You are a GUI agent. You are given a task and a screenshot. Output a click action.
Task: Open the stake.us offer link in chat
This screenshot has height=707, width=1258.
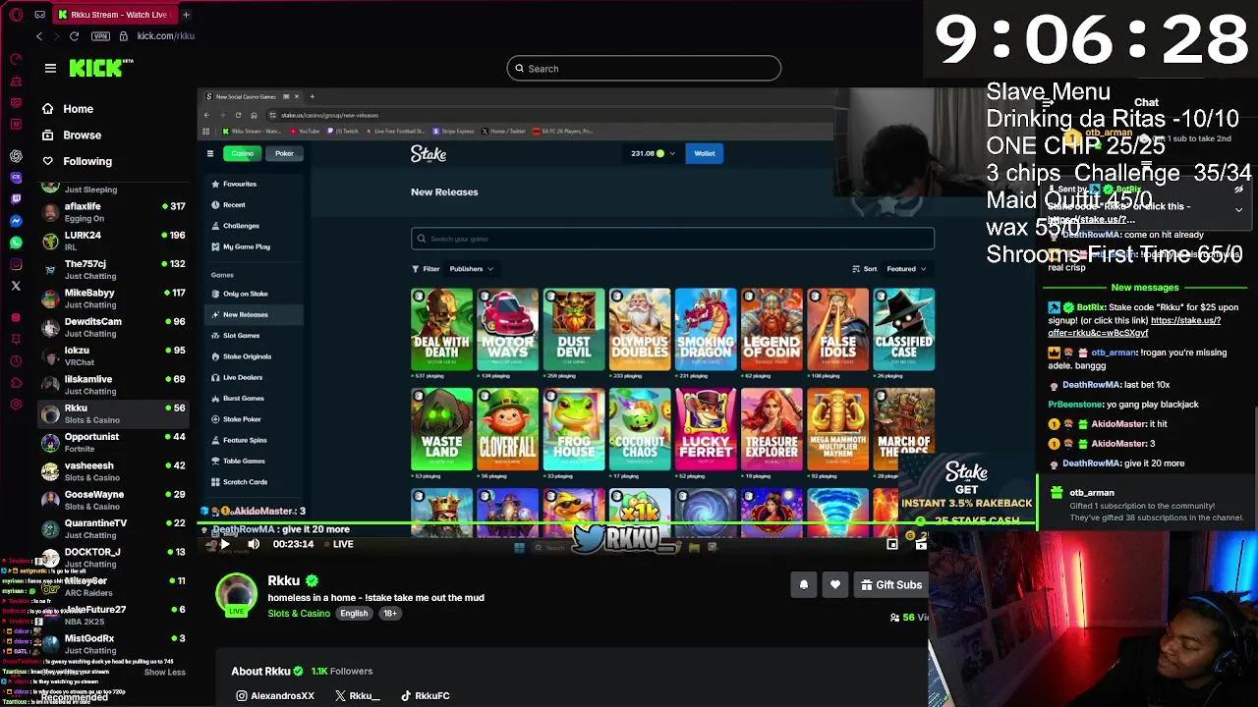[1134, 327]
